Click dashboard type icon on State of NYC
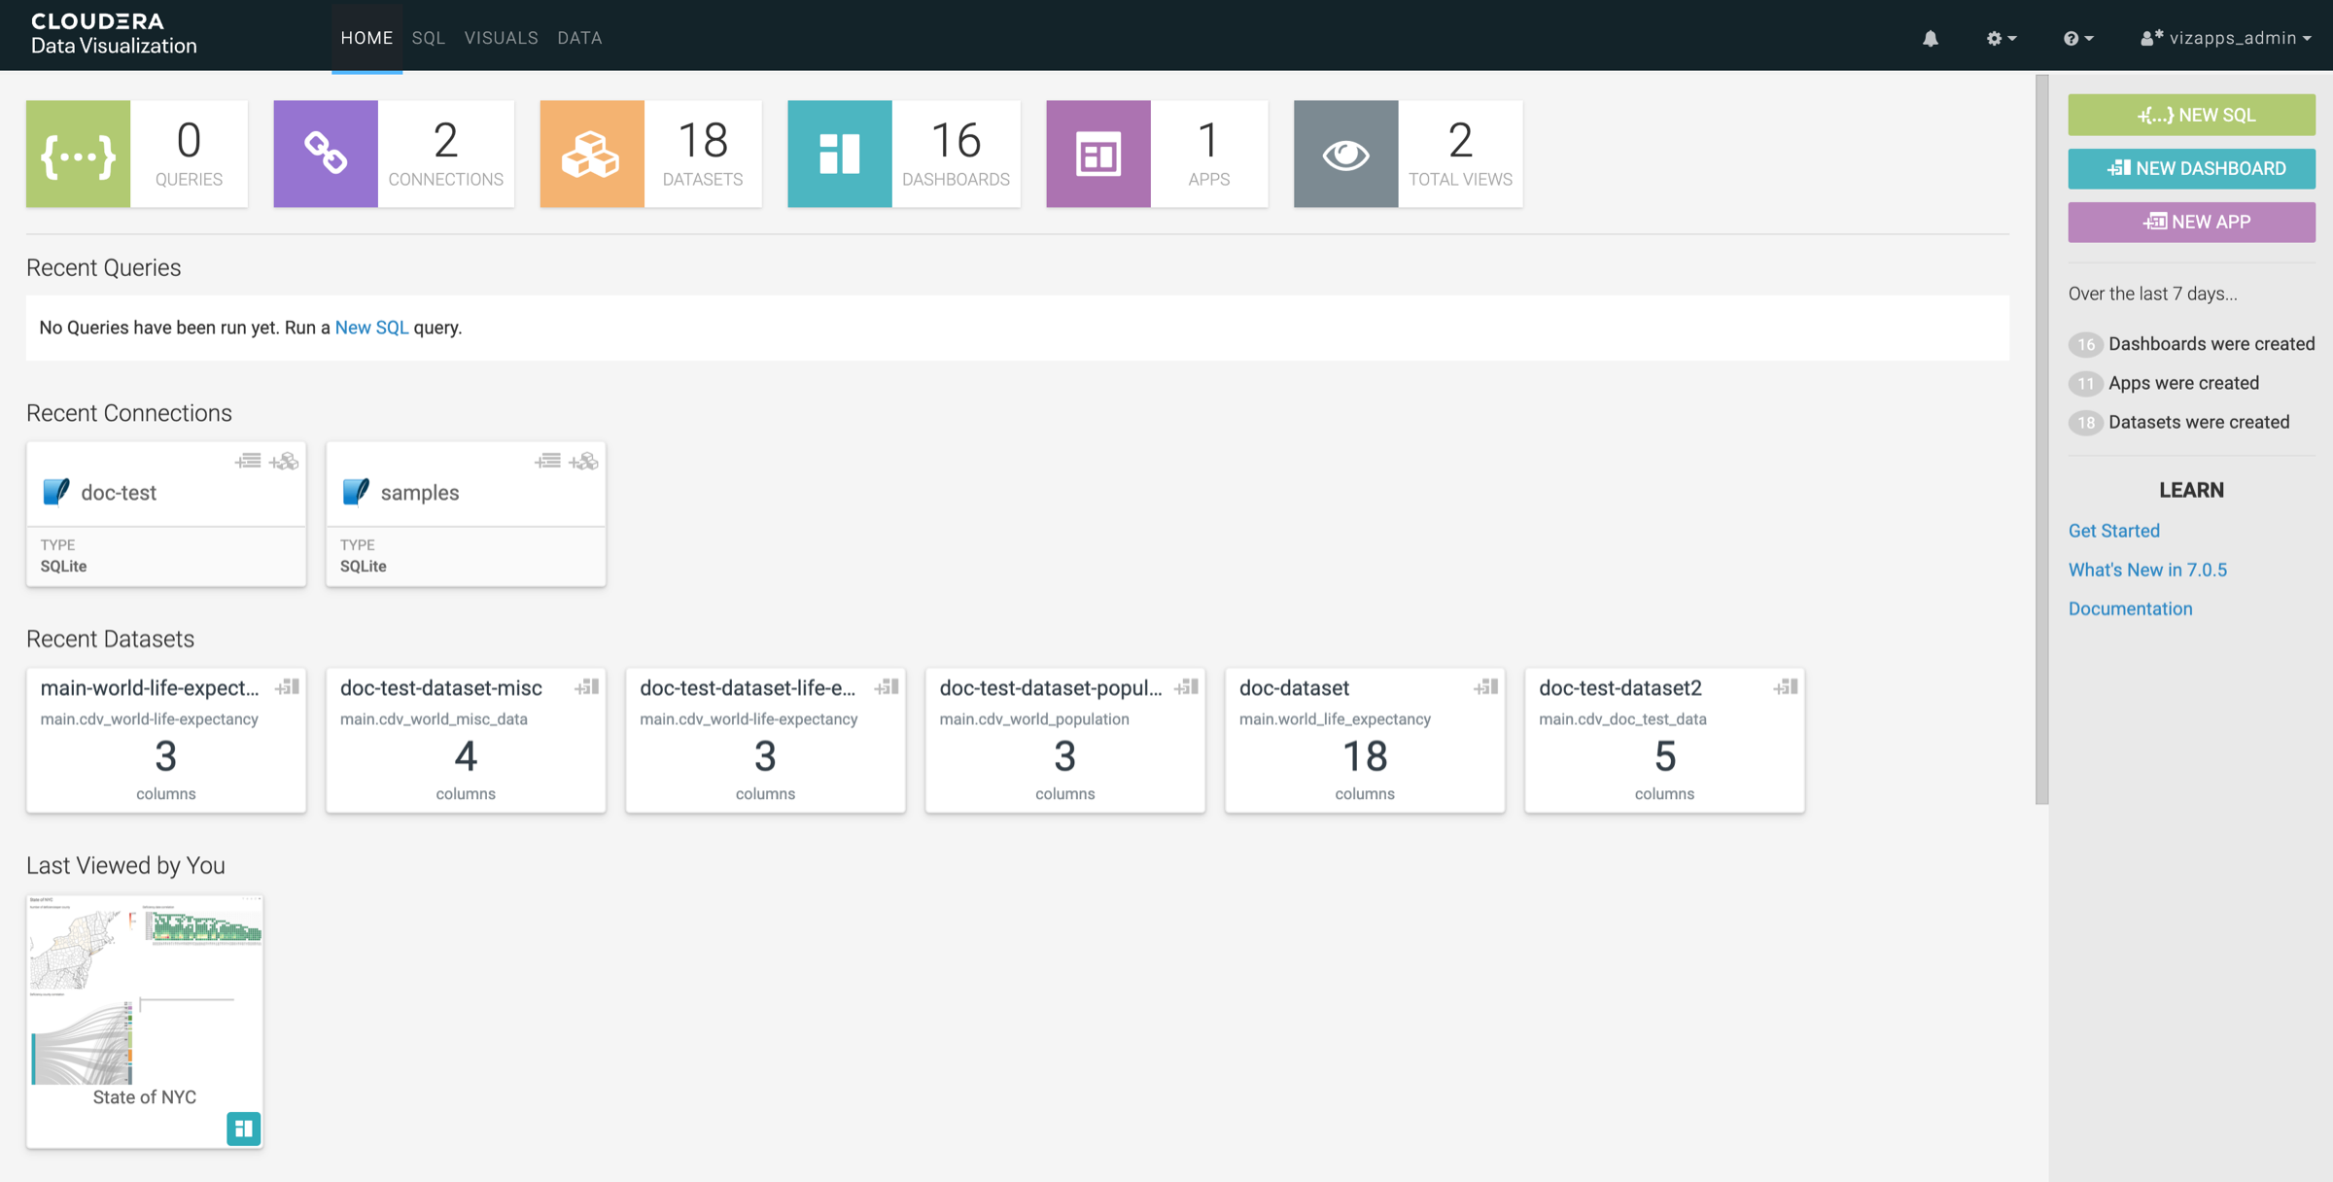 [x=244, y=1129]
